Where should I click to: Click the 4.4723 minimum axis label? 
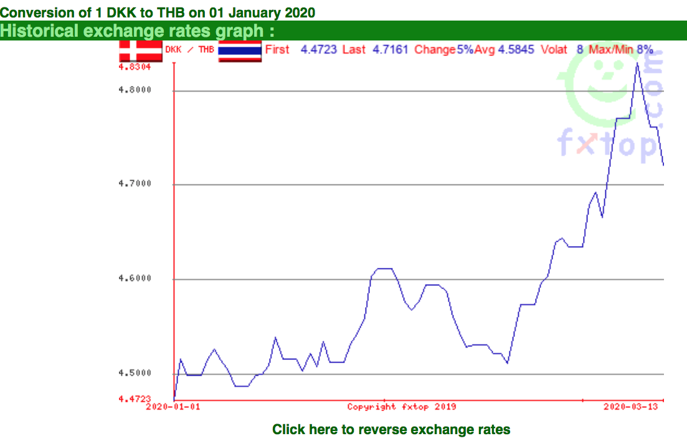135,399
